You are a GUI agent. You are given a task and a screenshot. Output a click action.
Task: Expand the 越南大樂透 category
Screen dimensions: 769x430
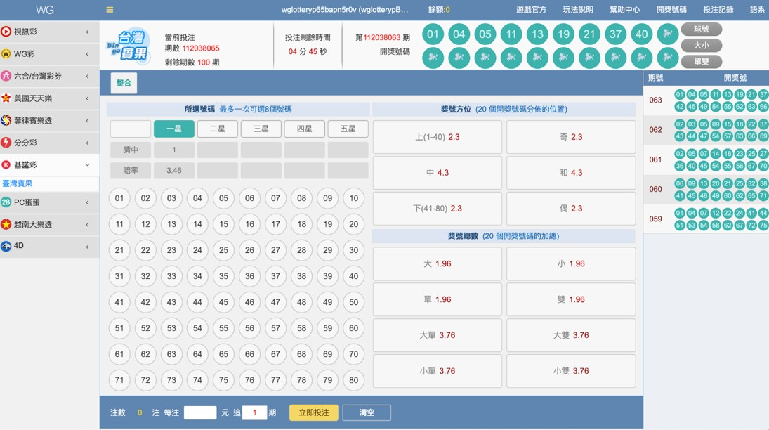87,225
